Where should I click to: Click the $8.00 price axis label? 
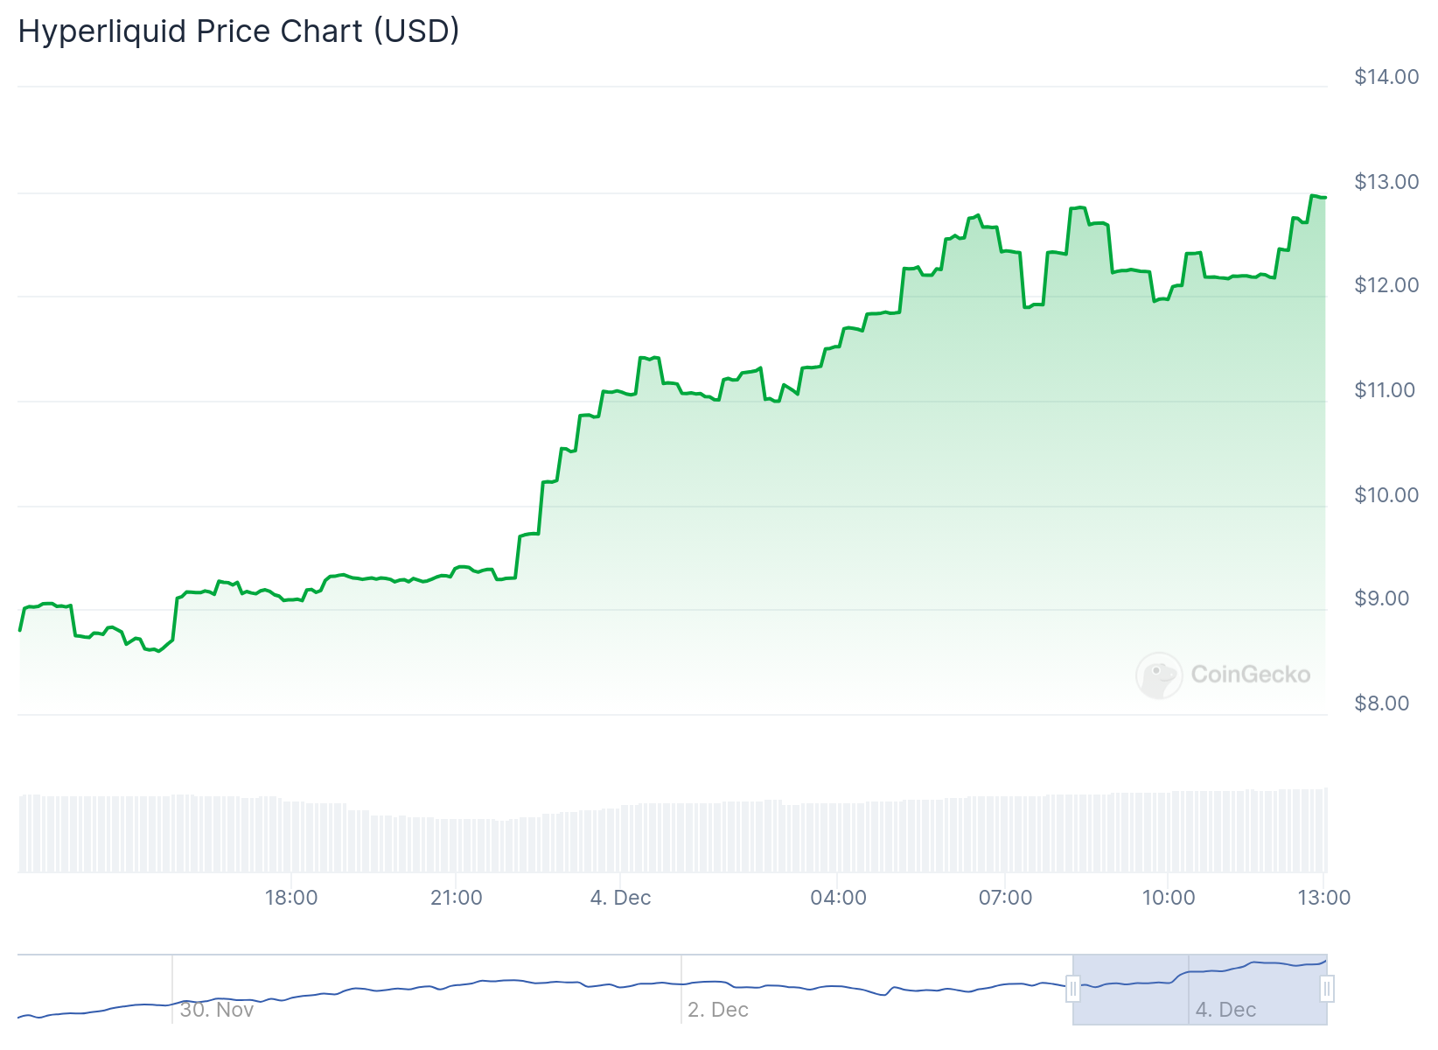coord(1382,703)
